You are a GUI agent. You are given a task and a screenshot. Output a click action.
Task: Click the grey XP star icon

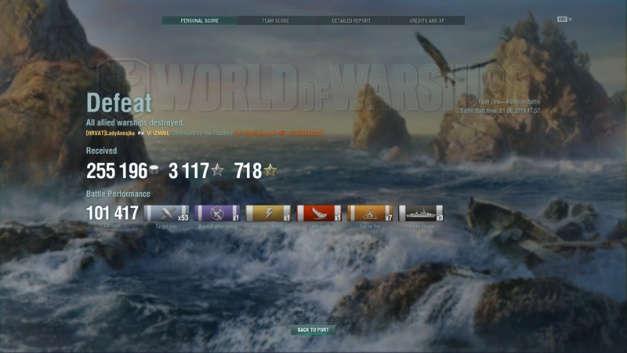coord(217,171)
